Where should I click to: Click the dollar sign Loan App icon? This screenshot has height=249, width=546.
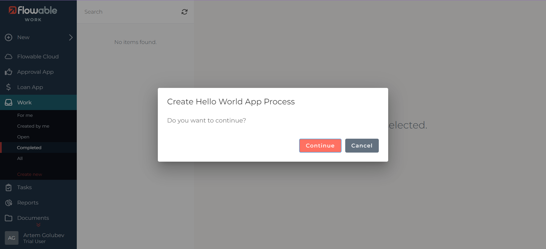pyautogui.click(x=9, y=87)
